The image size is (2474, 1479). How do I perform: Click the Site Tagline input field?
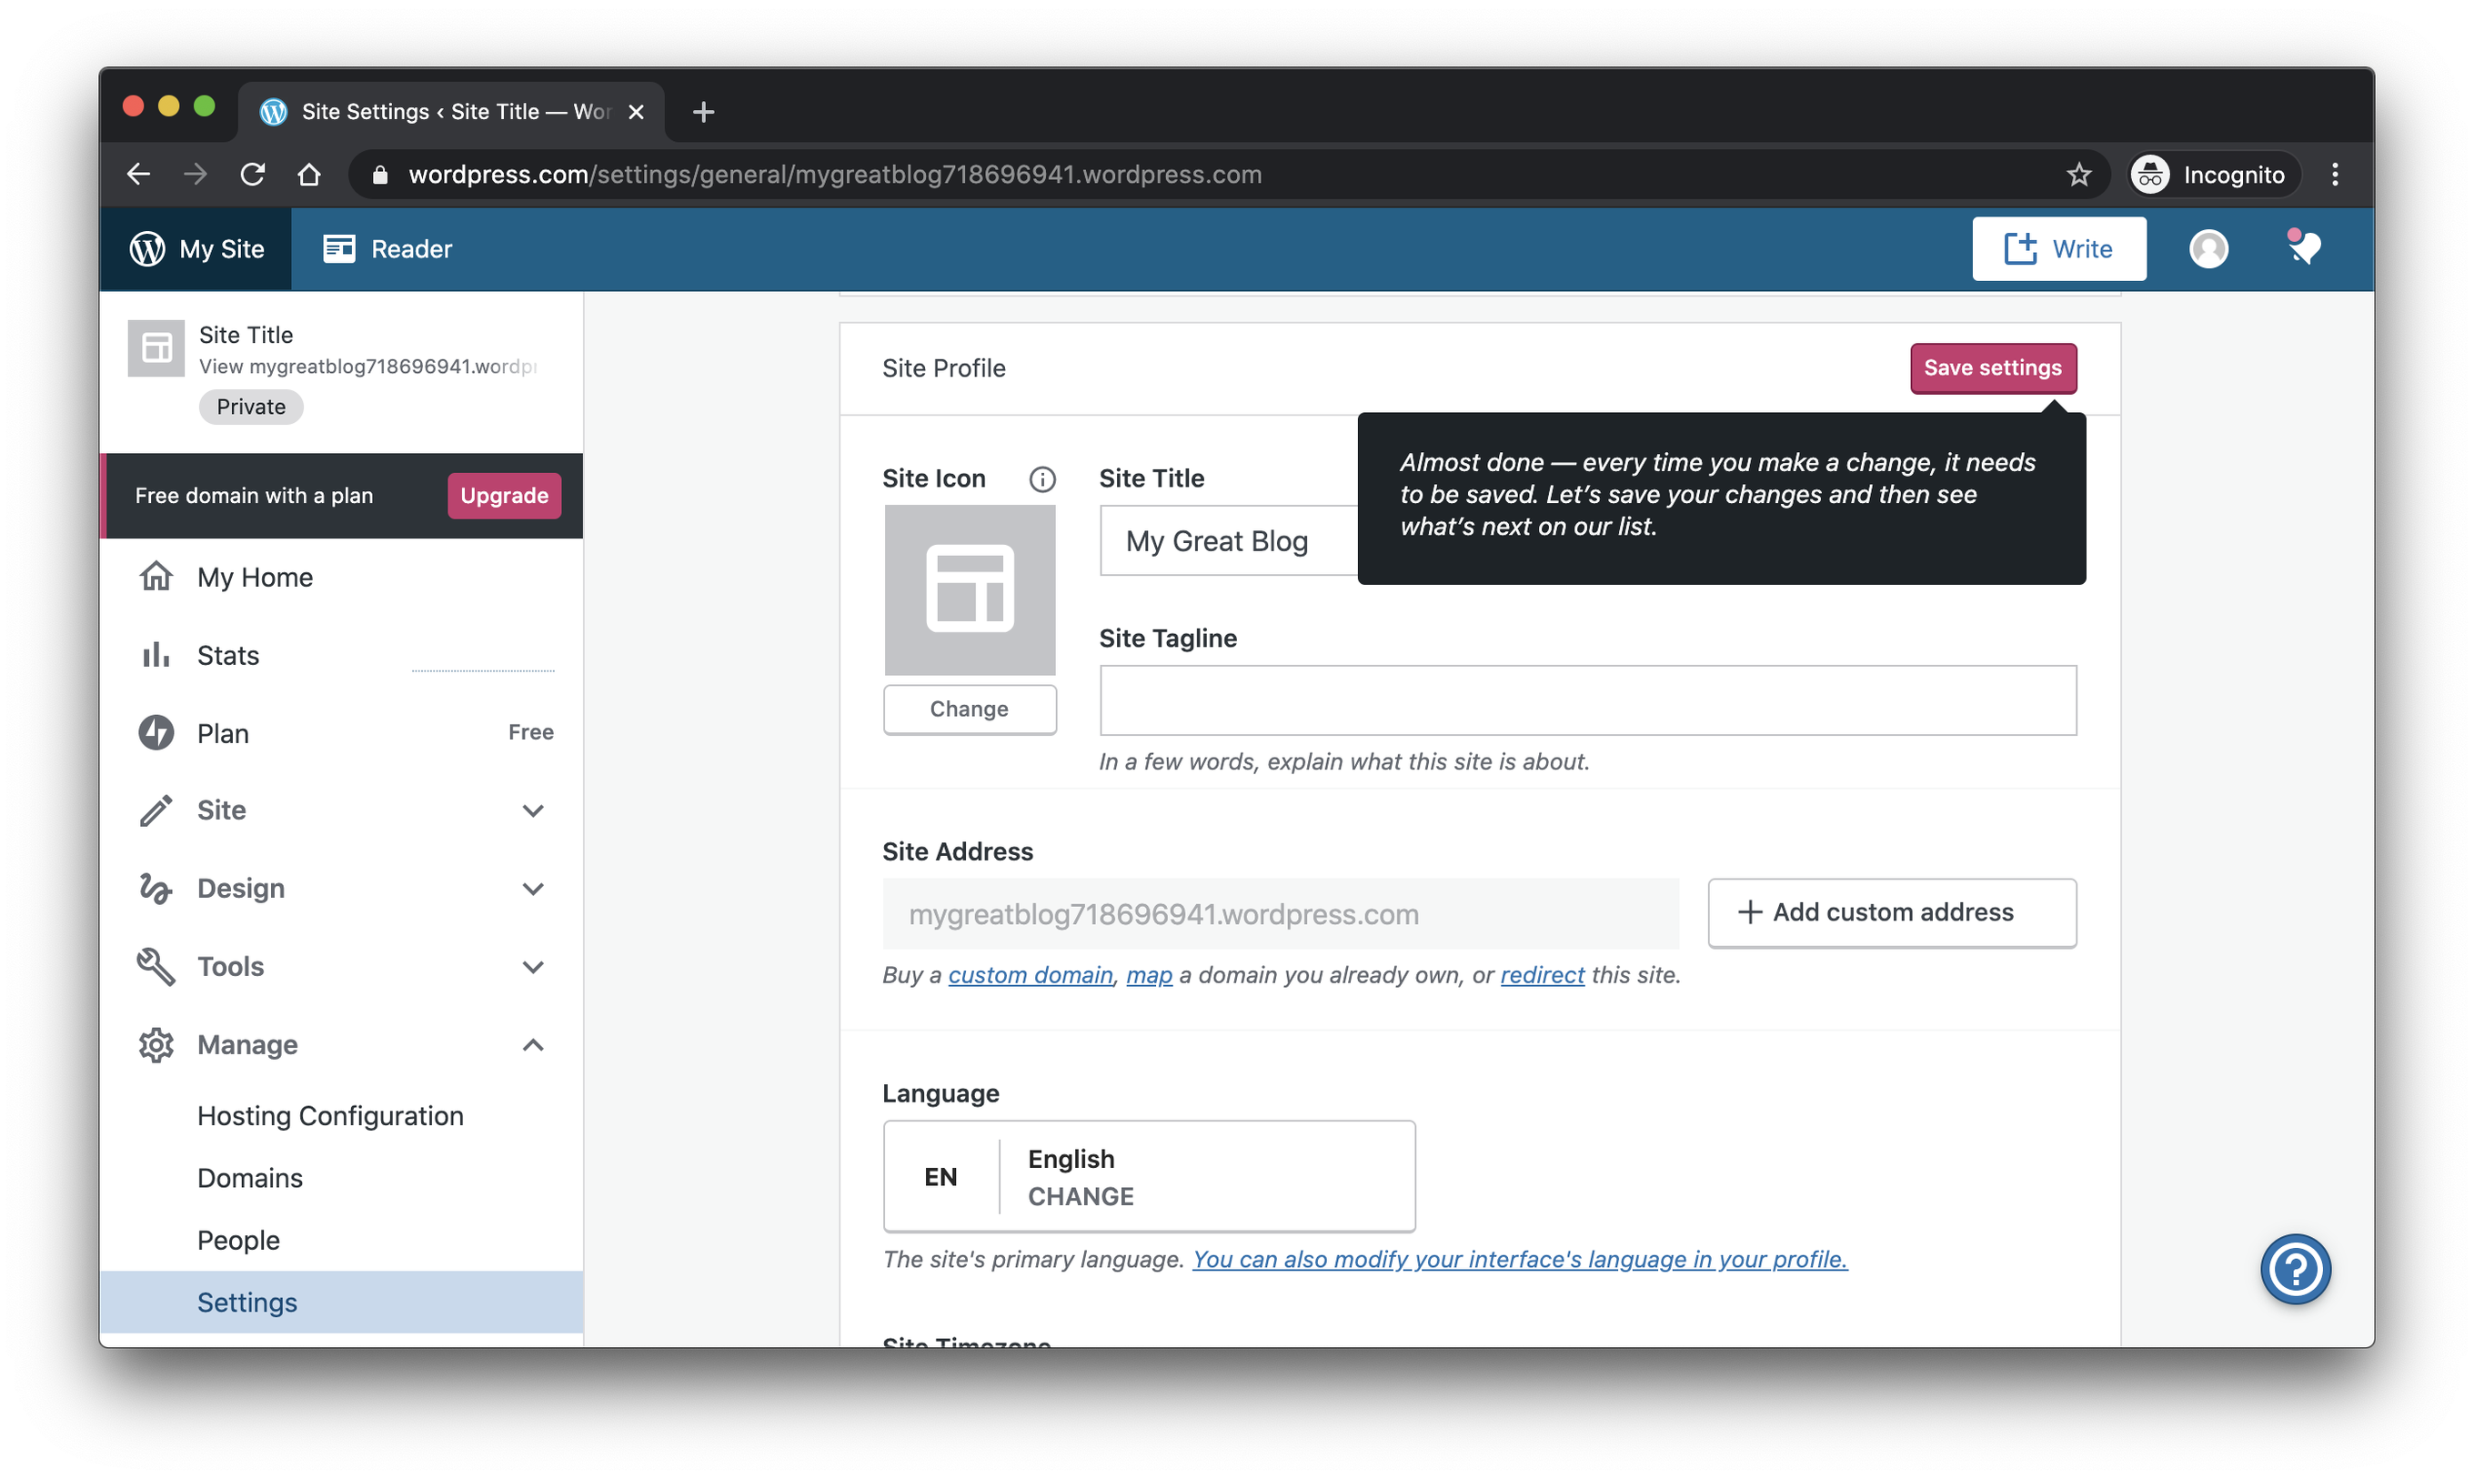pos(1588,700)
